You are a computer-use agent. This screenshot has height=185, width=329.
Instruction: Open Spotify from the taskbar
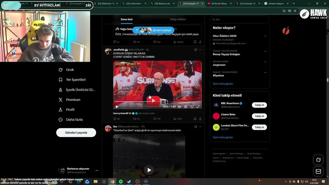121,181
